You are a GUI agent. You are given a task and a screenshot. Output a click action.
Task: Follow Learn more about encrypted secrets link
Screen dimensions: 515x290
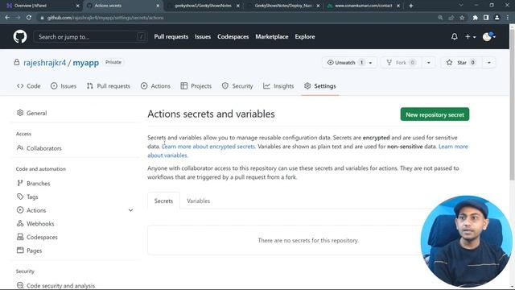point(208,147)
